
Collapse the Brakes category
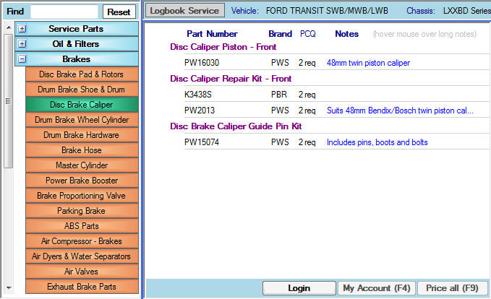(x=22, y=59)
